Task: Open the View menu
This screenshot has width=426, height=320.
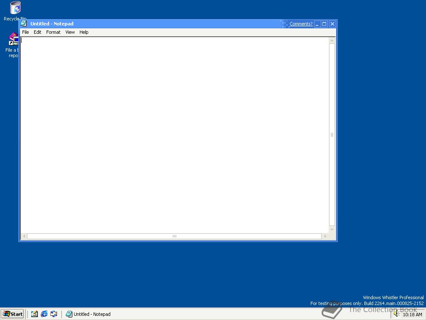Action: (x=70, y=32)
